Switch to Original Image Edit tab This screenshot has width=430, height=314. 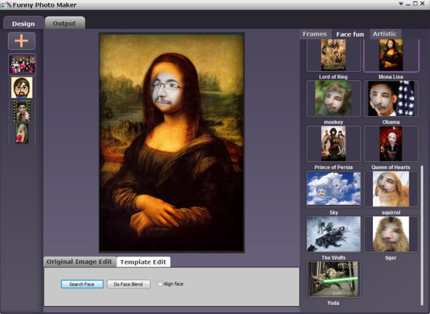pos(79,262)
